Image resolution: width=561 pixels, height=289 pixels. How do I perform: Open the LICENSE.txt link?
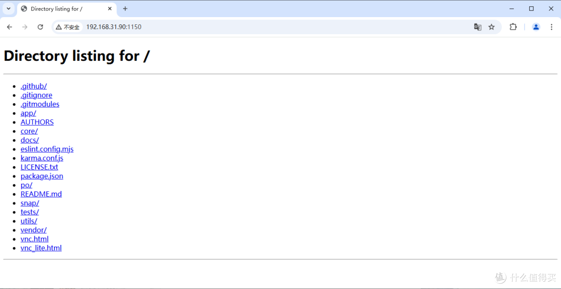tap(39, 167)
